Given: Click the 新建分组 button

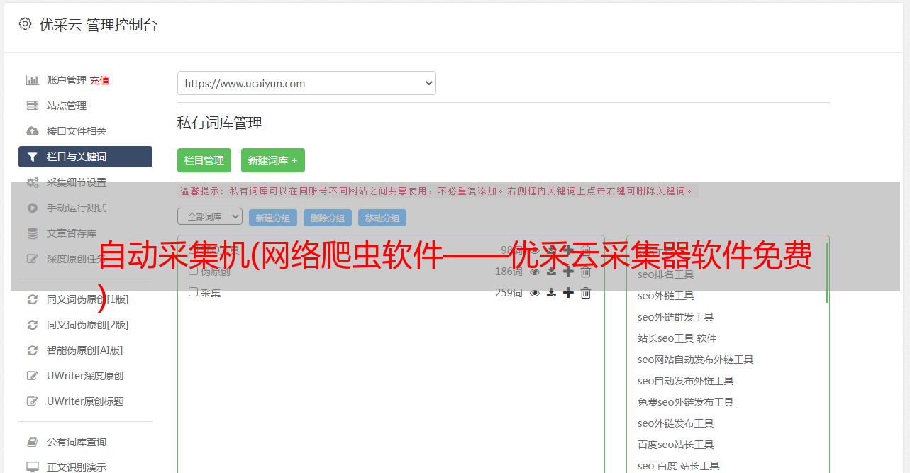Looking at the screenshot, I should pyautogui.click(x=273, y=218).
